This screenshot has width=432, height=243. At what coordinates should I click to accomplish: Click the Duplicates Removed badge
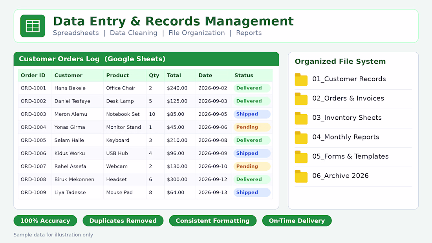(123, 221)
